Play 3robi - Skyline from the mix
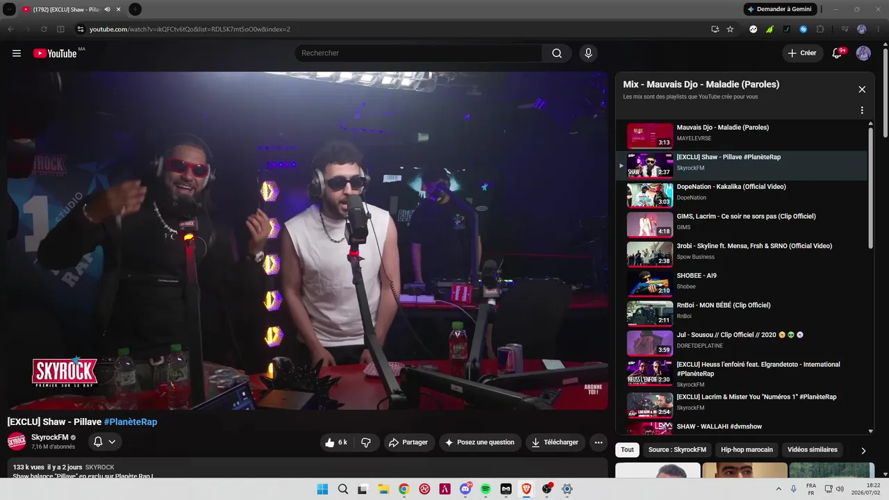This screenshot has width=889, height=500. pyautogui.click(x=742, y=254)
